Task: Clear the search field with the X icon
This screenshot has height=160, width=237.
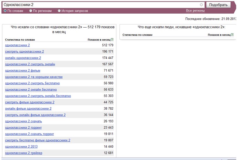Action: [x=201, y=5]
